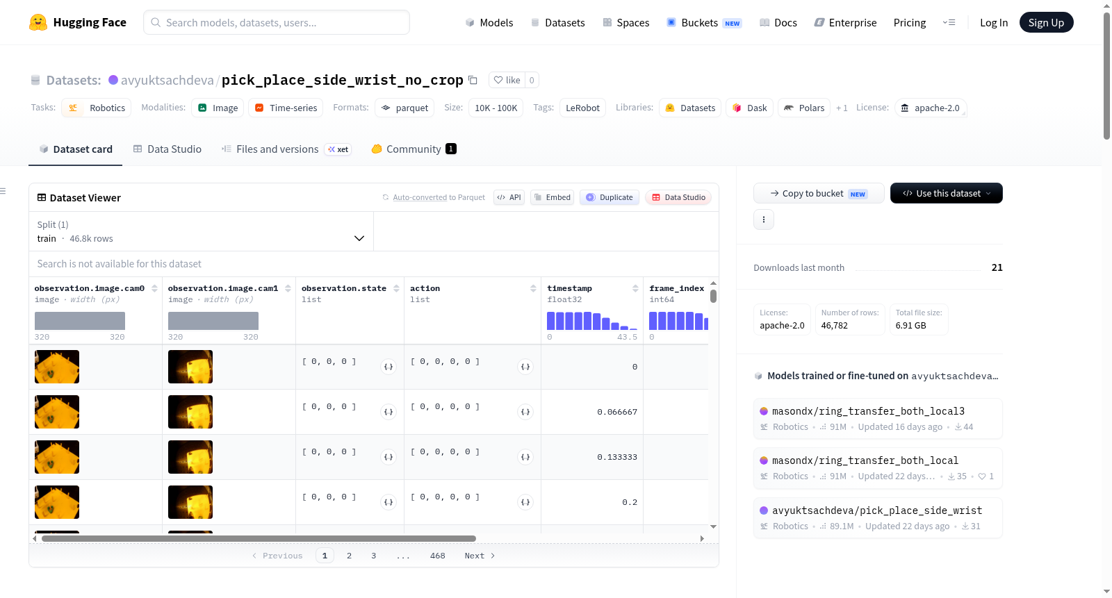
Task: Sort the observation.state column
Action: pos(396,288)
